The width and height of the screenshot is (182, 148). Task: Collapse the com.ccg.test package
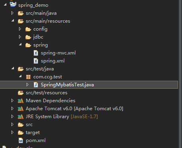click(x=20, y=76)
